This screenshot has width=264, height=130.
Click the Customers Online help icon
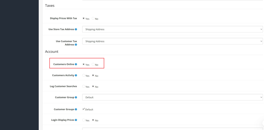[76, 64]
